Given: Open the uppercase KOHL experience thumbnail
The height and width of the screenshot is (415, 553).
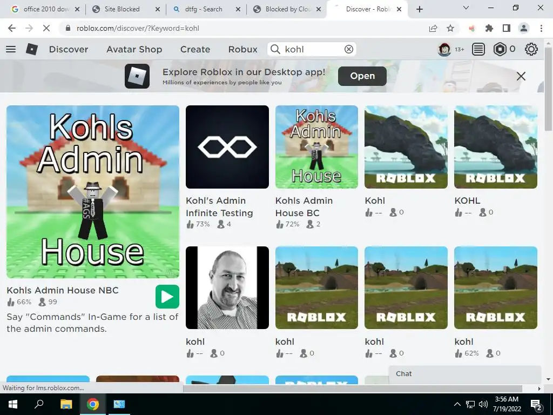Looking at the screenshot, I should pos(496,147).
